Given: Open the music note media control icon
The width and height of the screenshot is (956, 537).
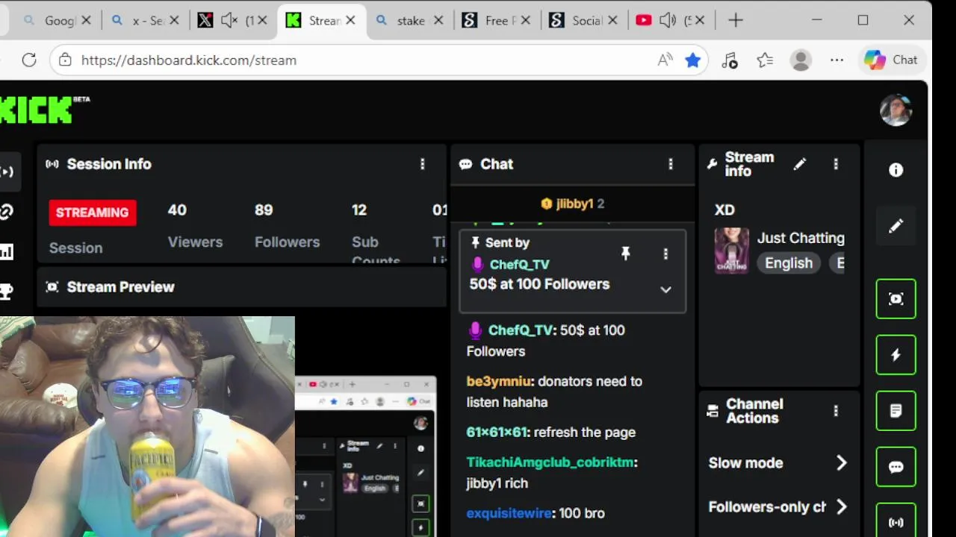Looking at the screenshot, I should (x=730, y=60).
